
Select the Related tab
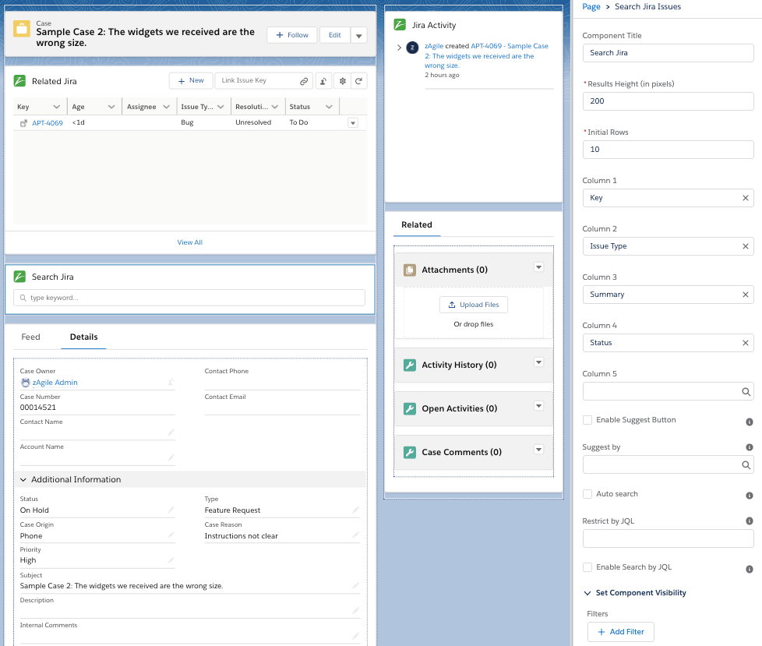[x=416, y=224]
